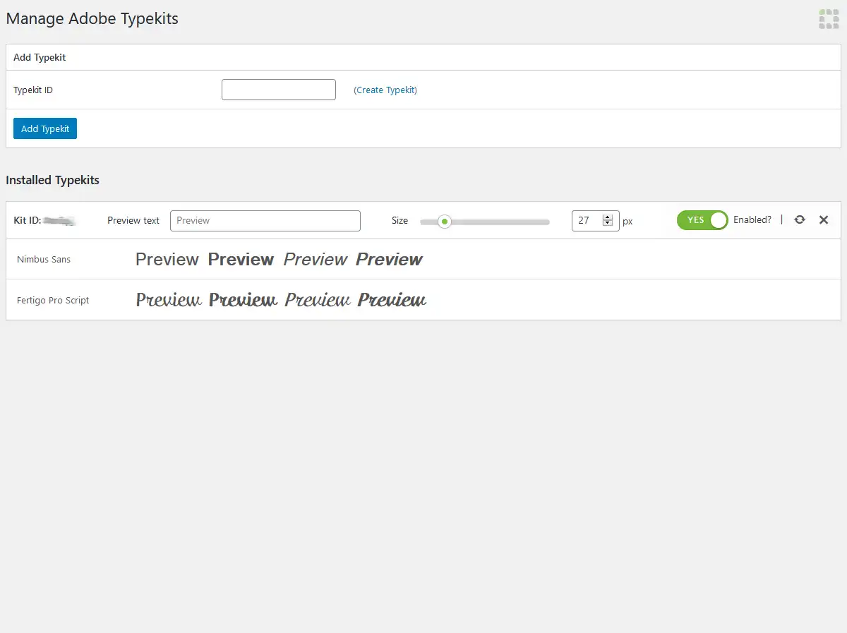This screenshot has width=847, height=633.
Task: Open the Create Typekit link
Action: tap(385, 90)
